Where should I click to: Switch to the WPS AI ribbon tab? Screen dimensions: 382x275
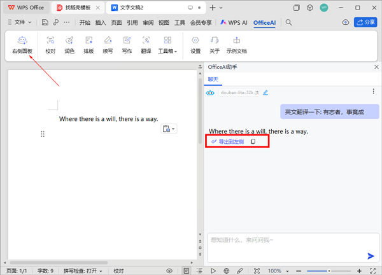[x=234, y=22]
